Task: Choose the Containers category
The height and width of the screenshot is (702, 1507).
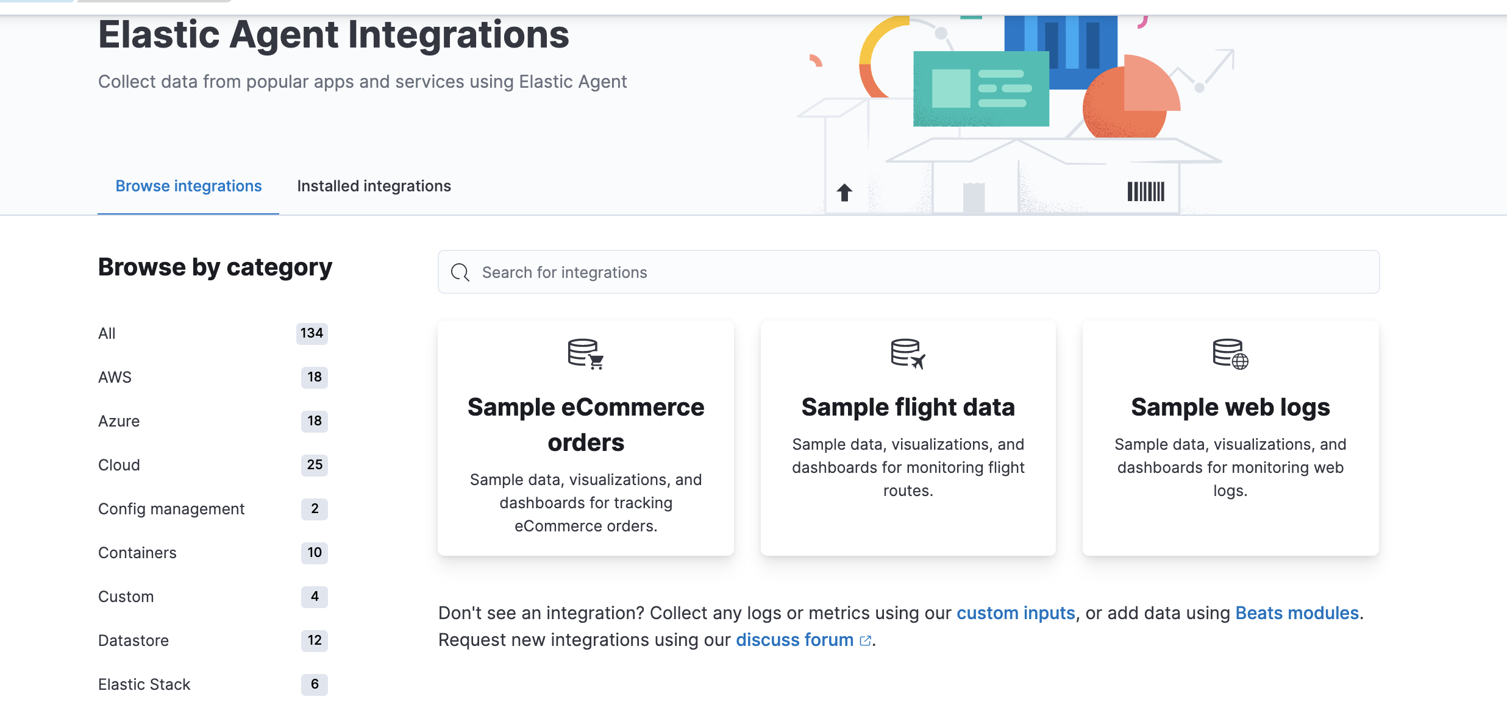Action: (x=137, y=553)
